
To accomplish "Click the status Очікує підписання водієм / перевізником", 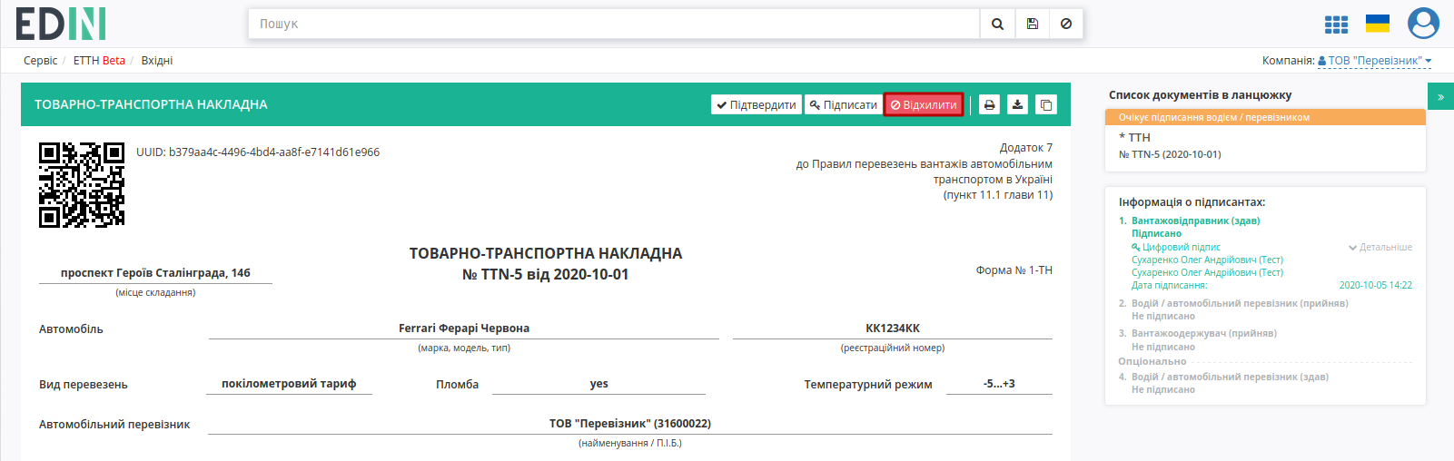I will pos(1265,117).
